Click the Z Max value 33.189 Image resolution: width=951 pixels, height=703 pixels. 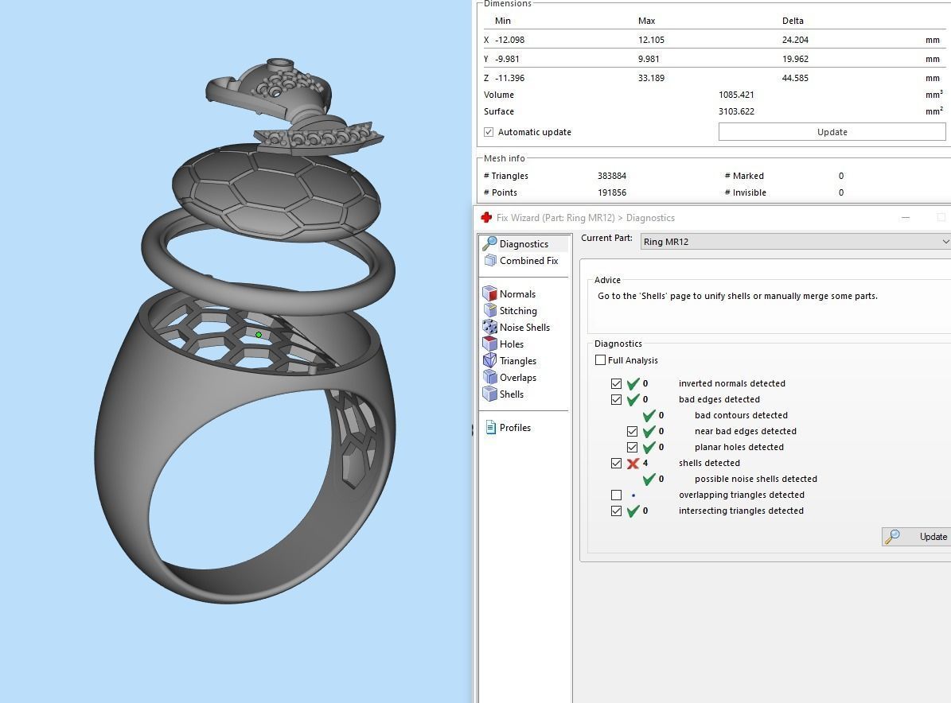coord(651,78)
